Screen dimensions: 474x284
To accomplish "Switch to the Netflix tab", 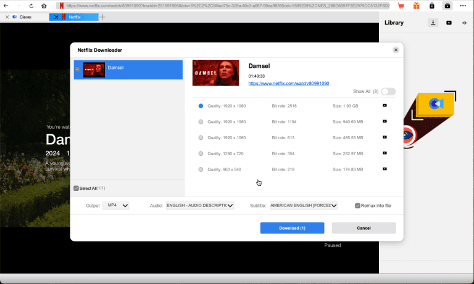I will [73, 17].
